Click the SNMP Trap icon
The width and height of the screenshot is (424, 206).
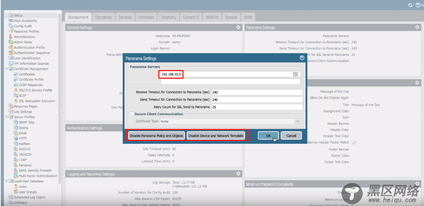16,122
